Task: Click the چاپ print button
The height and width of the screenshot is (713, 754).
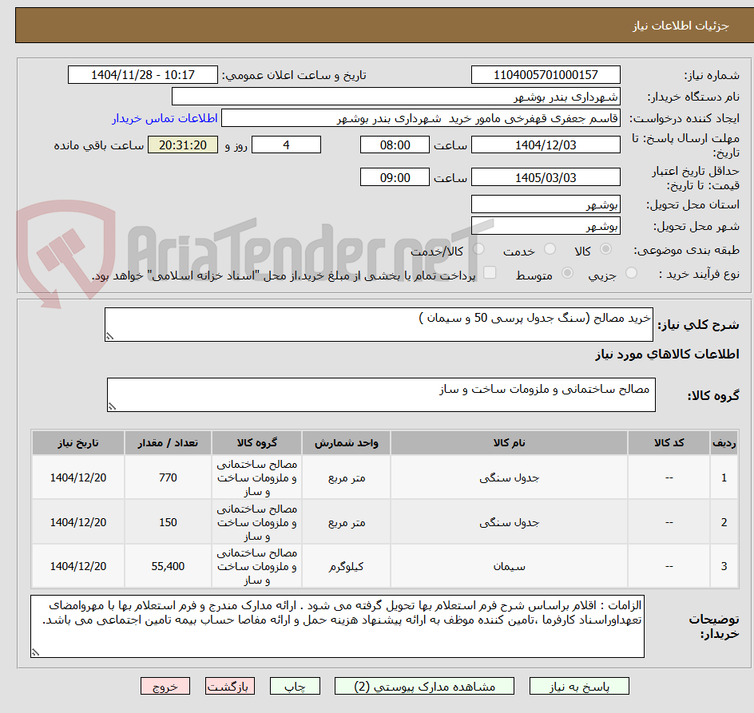Action: coord(295,686)
